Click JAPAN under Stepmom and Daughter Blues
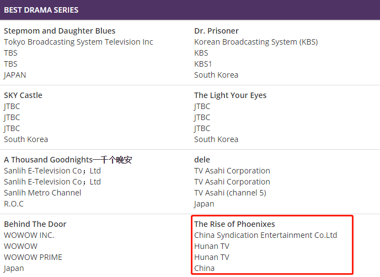This screenshot has width=380, height=277. (x=15, y=75)
